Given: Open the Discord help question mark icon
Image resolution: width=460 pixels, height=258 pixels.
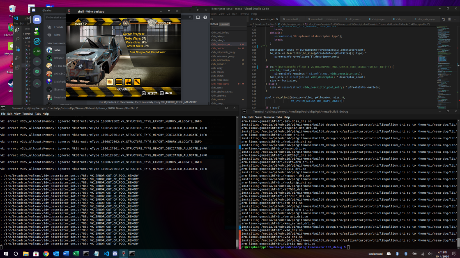Looking at the screenshot, I should (x=205, y=18).
